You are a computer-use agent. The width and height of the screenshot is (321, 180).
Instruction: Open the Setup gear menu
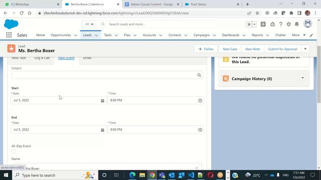pos(289,24)
